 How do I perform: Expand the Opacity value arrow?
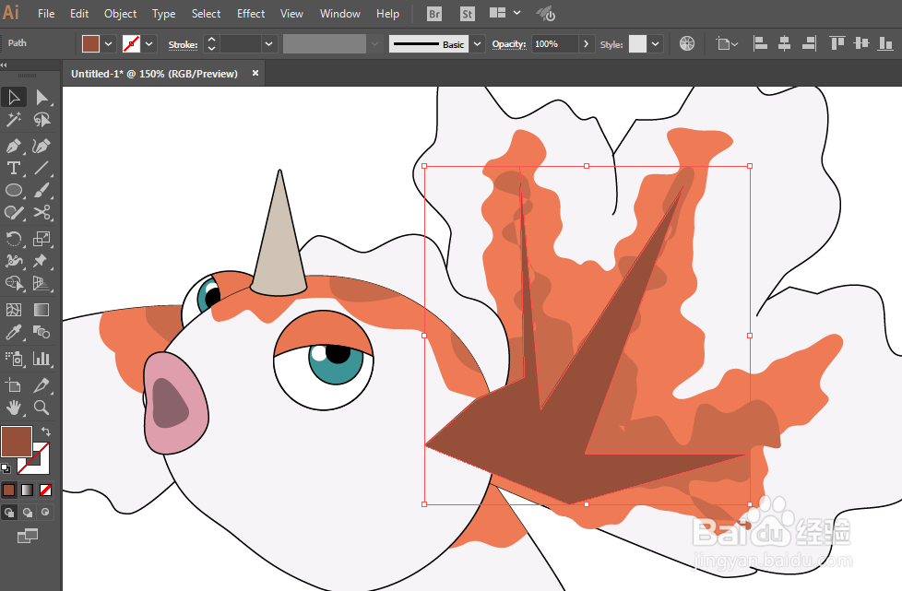pyautogui.click(x=587, y=43)
